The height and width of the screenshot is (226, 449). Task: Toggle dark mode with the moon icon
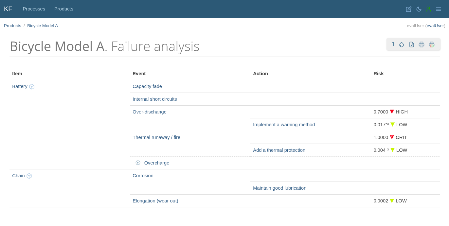[419, 9]
